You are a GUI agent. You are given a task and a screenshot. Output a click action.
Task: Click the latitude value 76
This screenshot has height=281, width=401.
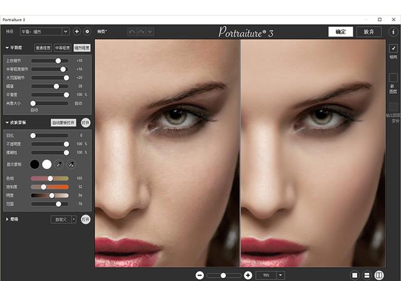(80, 204)
